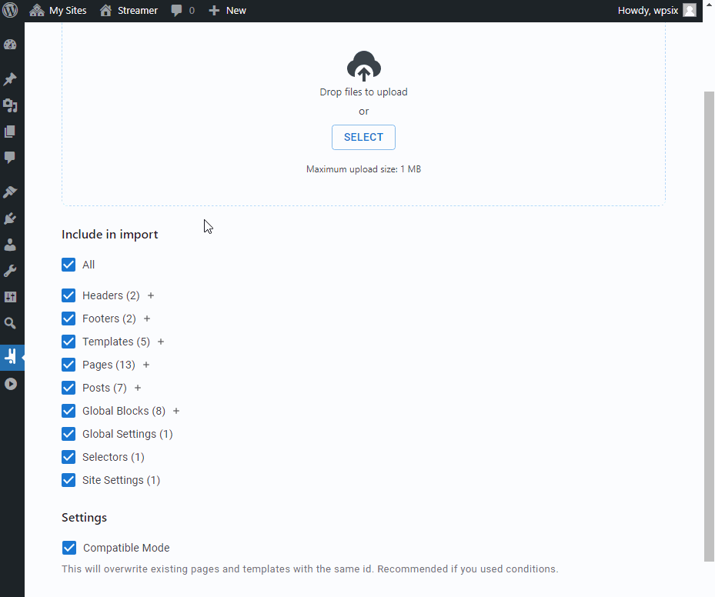Open the Dashboard from the admin sidebar

tap(11, 44)
